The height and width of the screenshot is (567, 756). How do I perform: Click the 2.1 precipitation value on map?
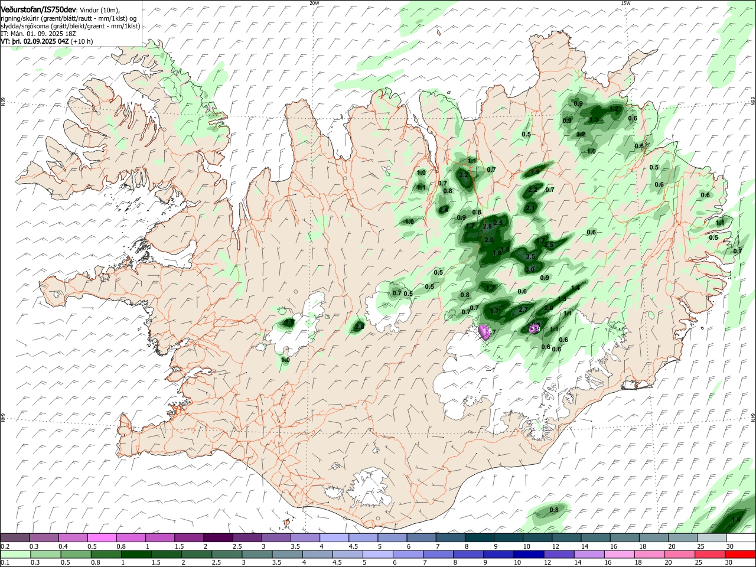[x=530, y=208]
